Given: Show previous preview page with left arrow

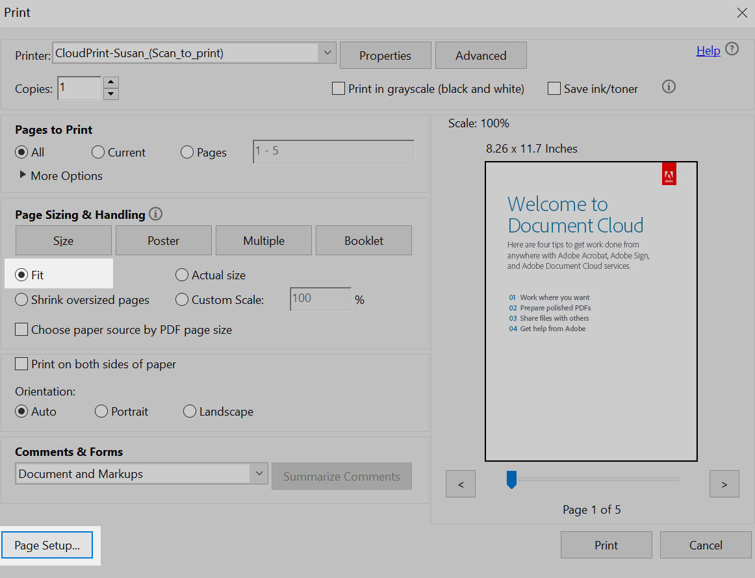Looking at the screenshot, I should [x=460, y=483].
